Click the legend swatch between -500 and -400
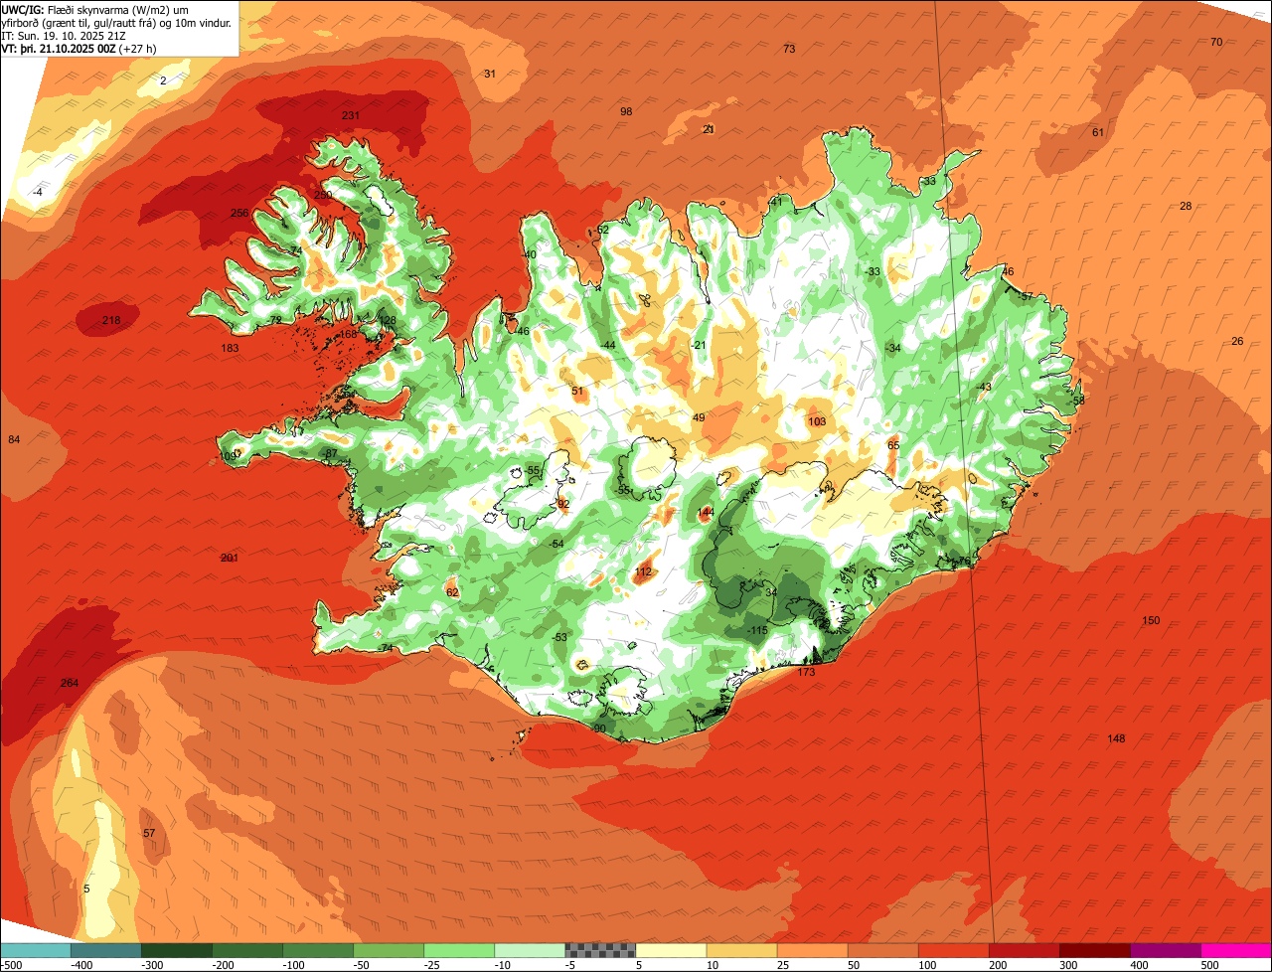1272x972 pixels. click(x=36, y=950)
